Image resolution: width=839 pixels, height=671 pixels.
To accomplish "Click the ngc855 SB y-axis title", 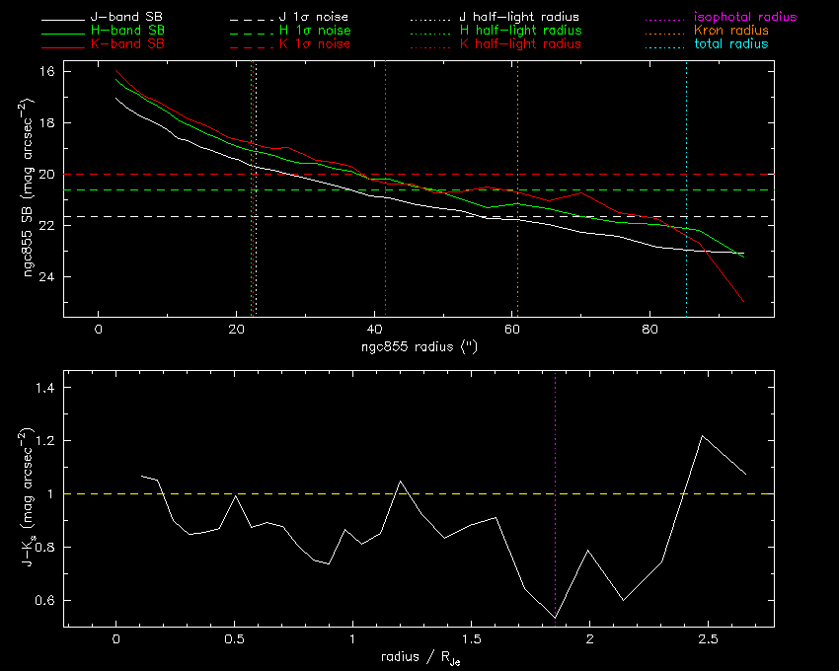I will pyautogui.click(x=31, y=187).
